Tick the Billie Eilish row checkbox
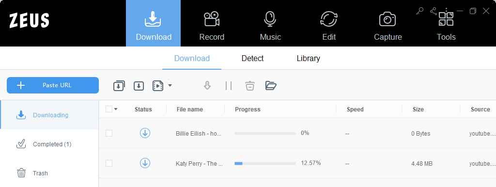Image resolution: width=496 pixels, height=187 pixels. tap(109, 133)
